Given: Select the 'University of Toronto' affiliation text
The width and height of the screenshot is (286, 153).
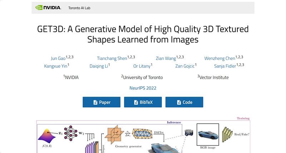Looking at the screenshot, I should click(142, 77).
